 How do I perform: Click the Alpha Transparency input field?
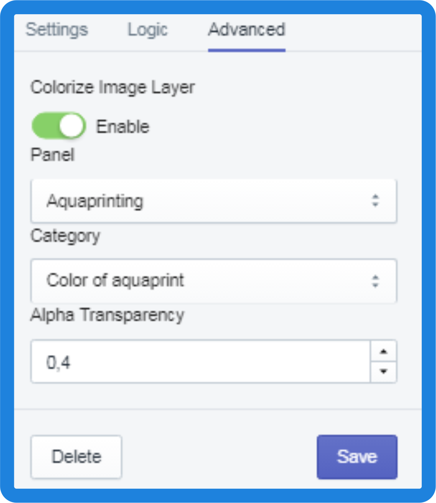pyautogui.click(x=200, y=362)
